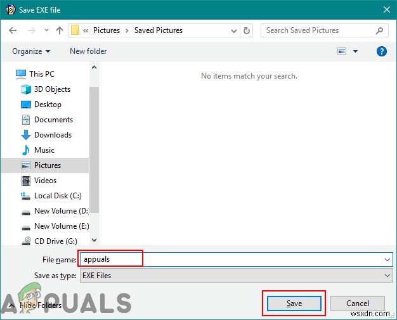The image size is (397, 320).
Task: Click the CD Drive (G:) disc icon
Action: tap(26, 241)
